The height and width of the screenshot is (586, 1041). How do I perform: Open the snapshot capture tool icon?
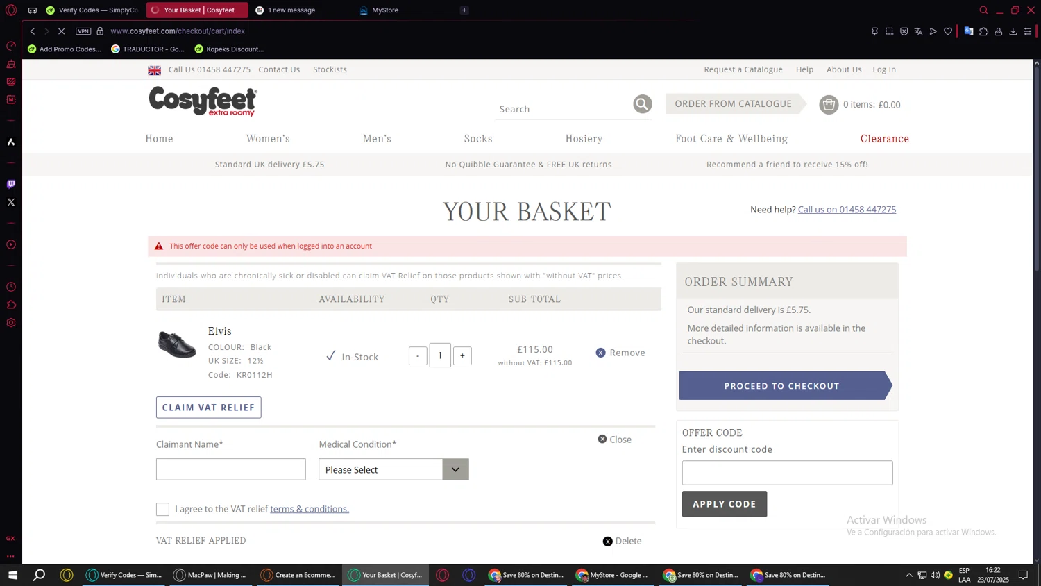(889, 31)
